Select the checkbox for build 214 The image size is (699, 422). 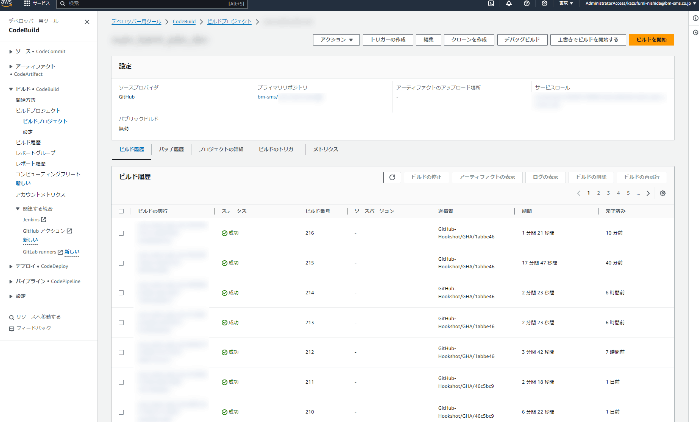click(121, 293)
